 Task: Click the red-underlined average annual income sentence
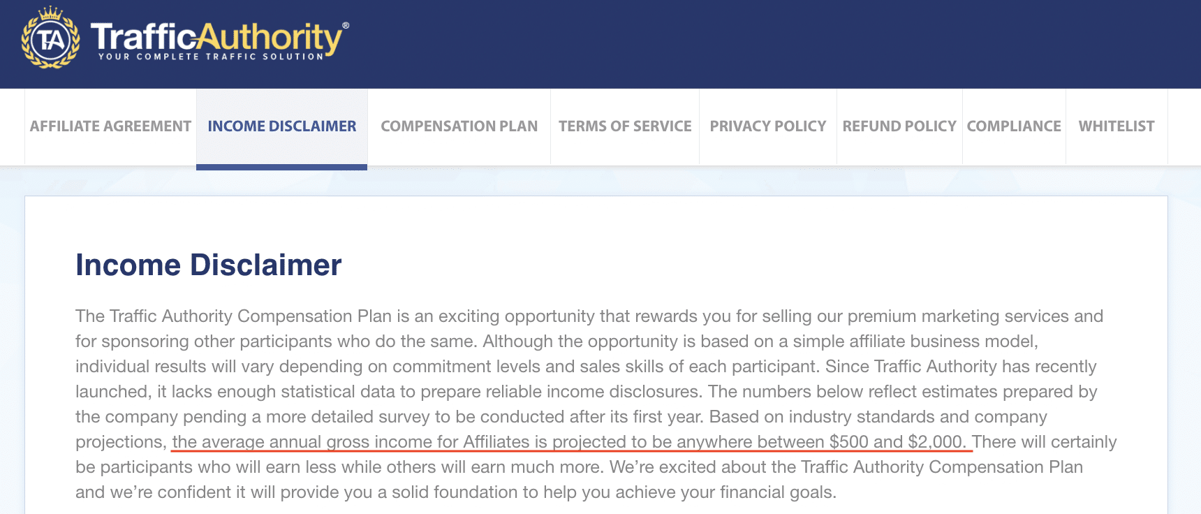569,442
